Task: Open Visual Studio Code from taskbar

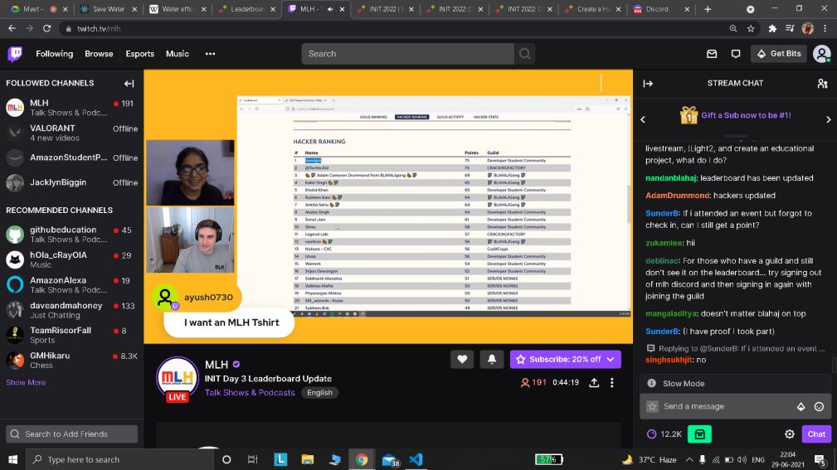Action: point(416,459)
